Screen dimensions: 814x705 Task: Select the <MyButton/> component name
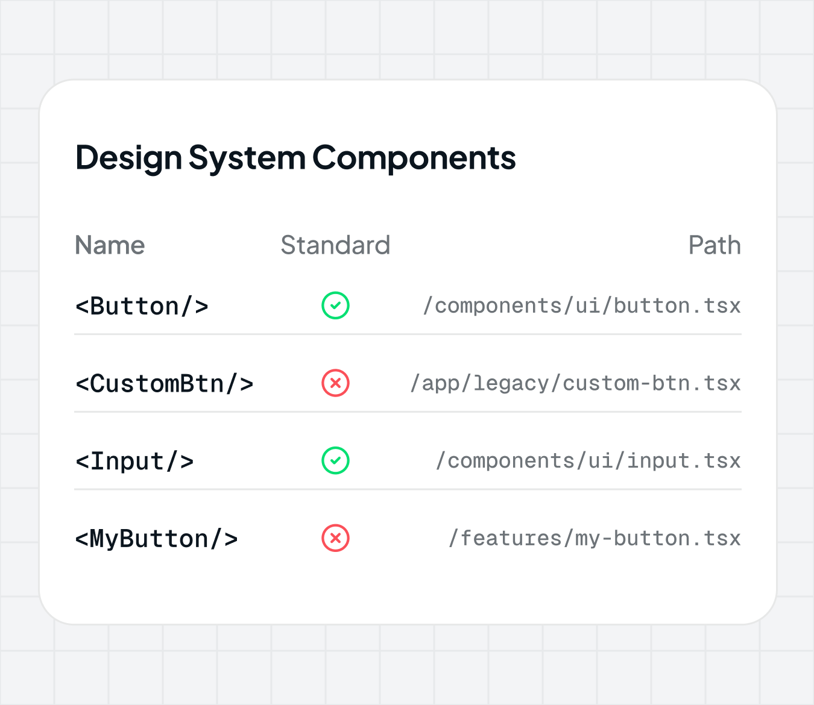[156, 539]
